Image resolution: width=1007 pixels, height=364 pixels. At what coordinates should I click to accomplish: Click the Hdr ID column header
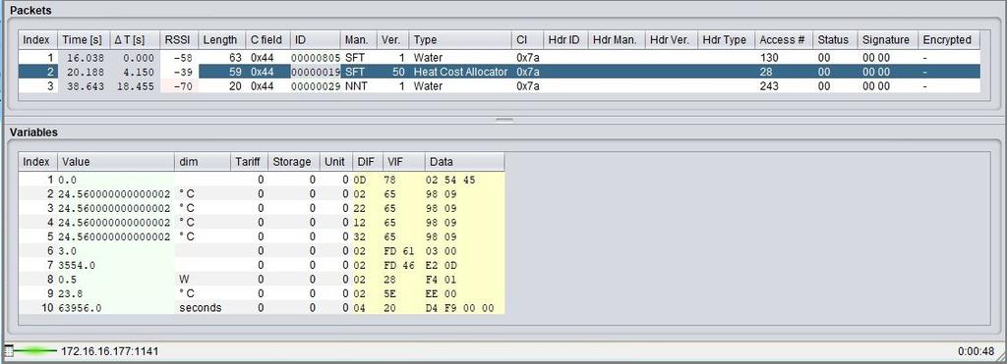click(x=565, y=39)
